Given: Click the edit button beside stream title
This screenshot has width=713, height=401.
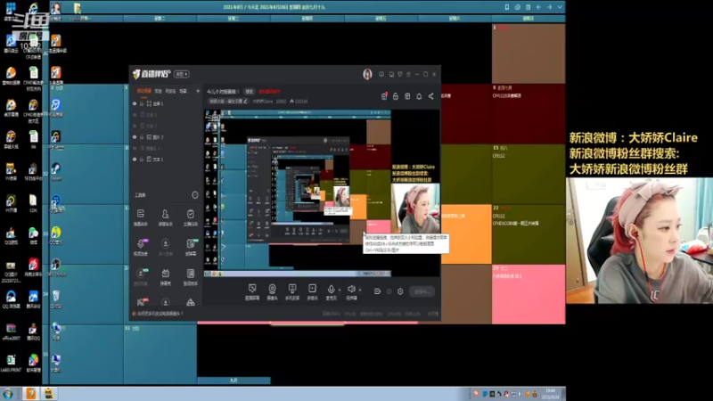Looking at the screenshot, I should (x=249, y=92).
